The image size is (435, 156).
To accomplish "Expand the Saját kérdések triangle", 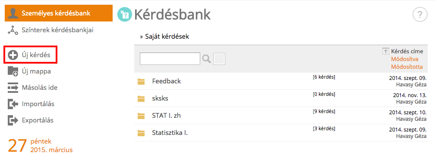I will (x=142, y=37).
